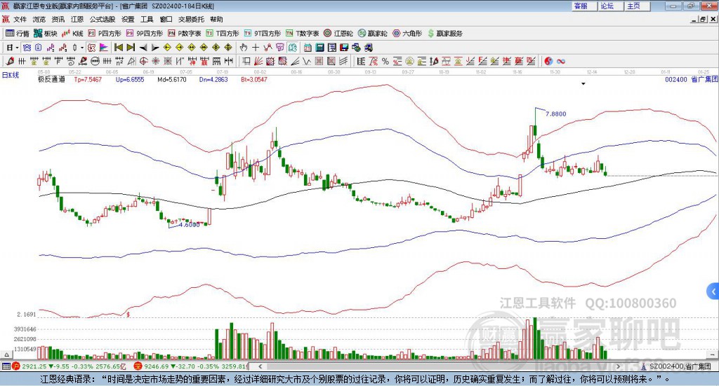Image resolution: width=719 pixels, height=386 pixels.
Task: Toggle the colorful flag chart icon
Action: click(104, 47)
